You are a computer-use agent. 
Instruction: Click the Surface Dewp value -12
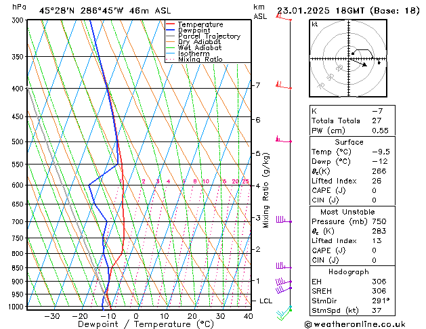380,162
